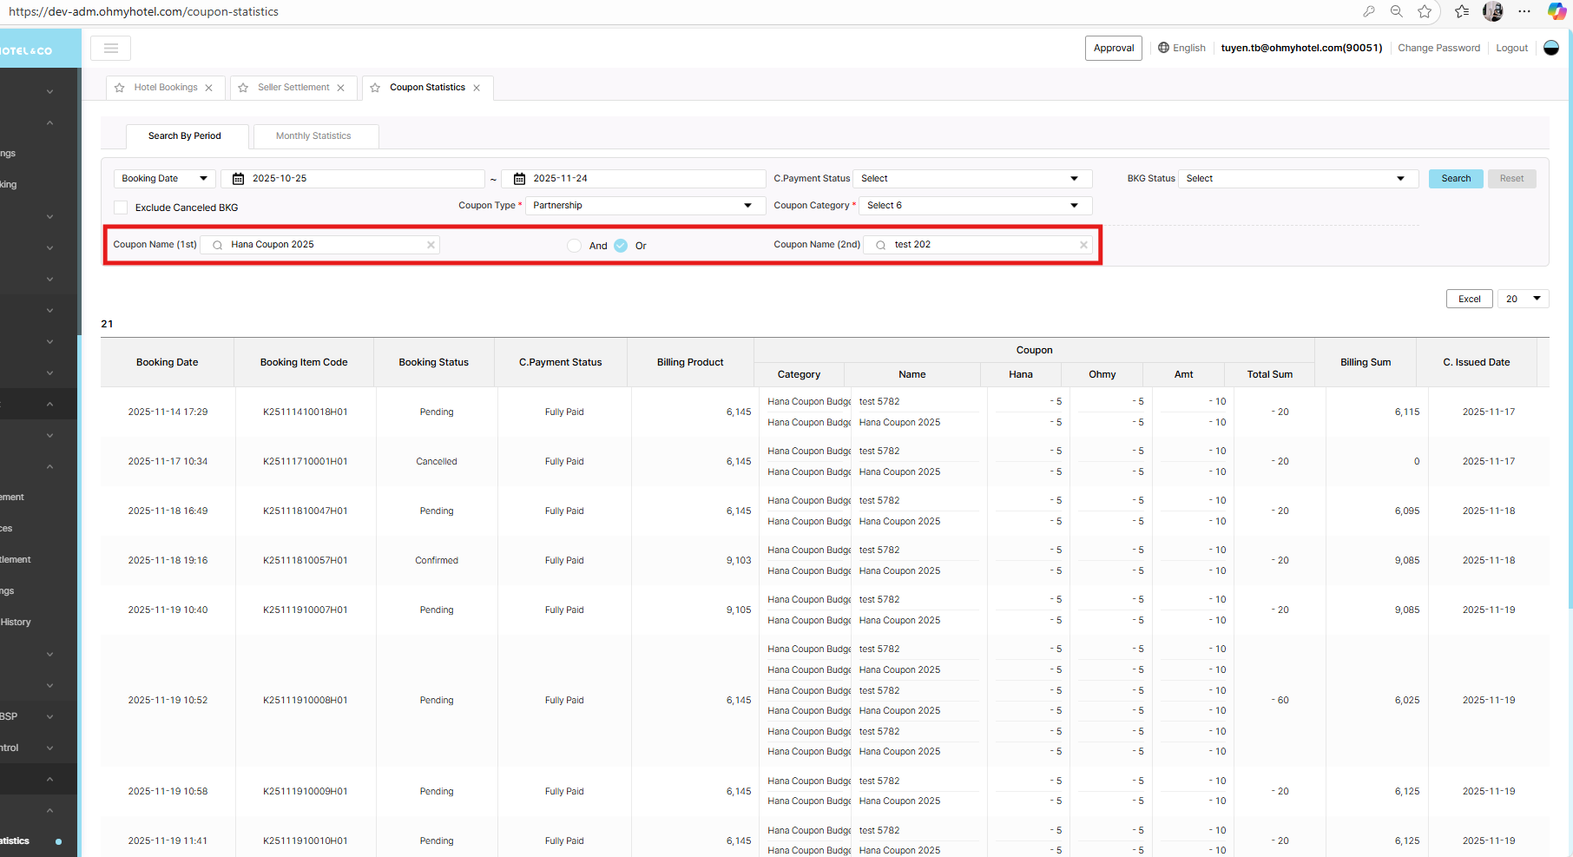The height and width of the screenshot is (857, 1573).
Task: Check the Exclude Canceled BKG checkbox
Action: [x=122, y=208]
